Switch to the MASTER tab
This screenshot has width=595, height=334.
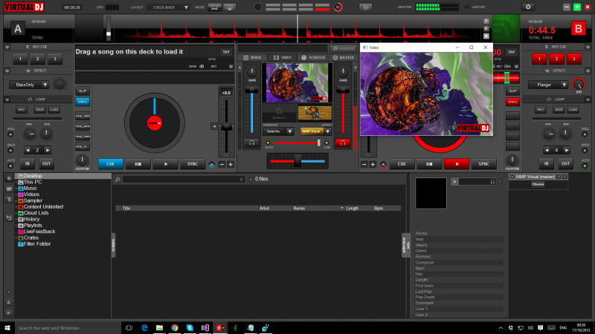(344, 58)
